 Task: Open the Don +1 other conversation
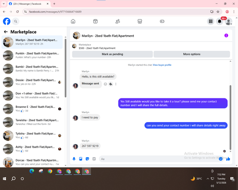coord(32,95)
